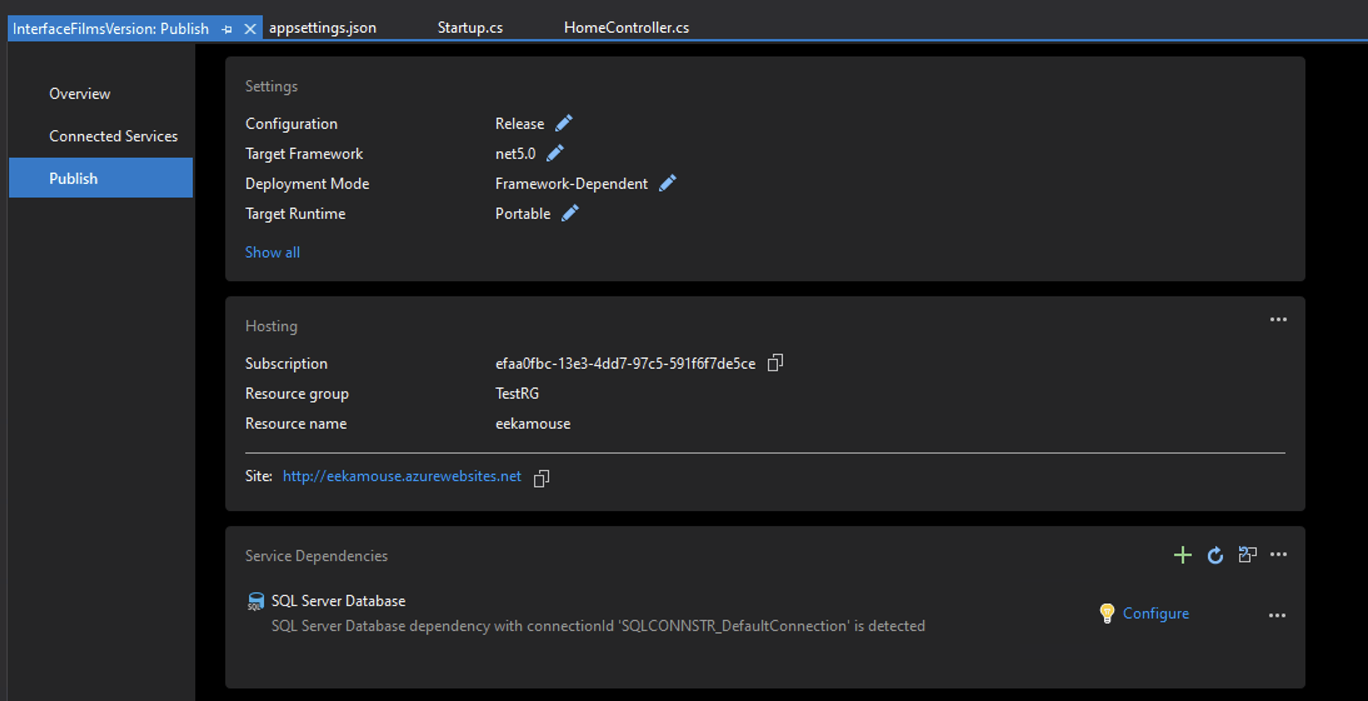Click the SQL Server Database icon
The image size is (1368, 701).
tap(255, 600)
